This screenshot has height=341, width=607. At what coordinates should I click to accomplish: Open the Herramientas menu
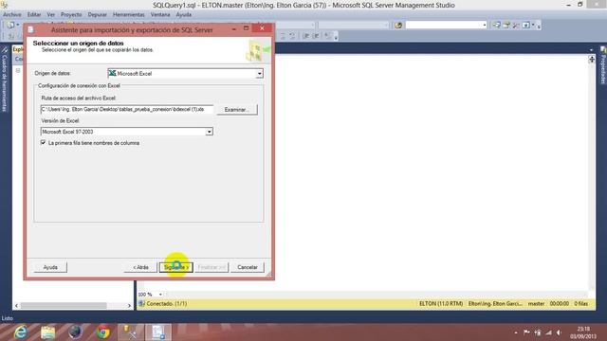click(x=129, y=14)
